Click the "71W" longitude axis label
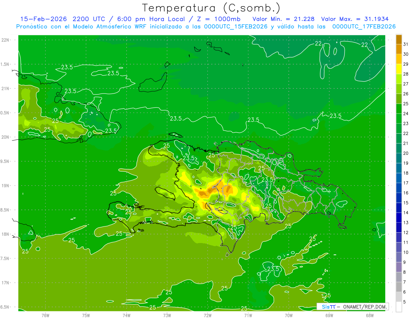The width and height of the screenshot is (415, 320). pos(248,315)
